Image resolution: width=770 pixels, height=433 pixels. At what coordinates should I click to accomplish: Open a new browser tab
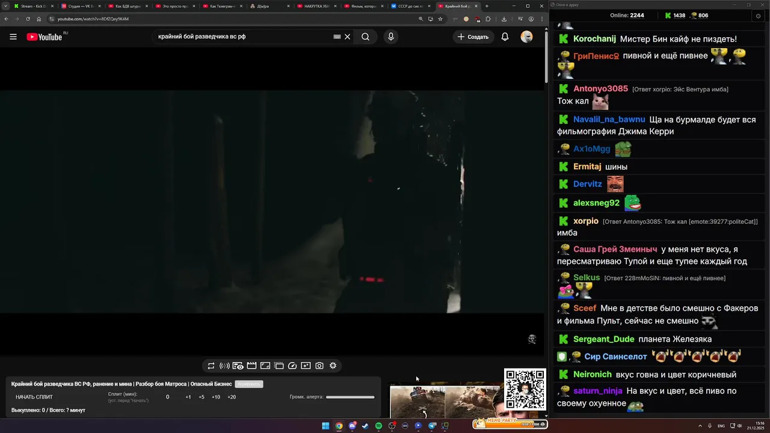point(487,6)
